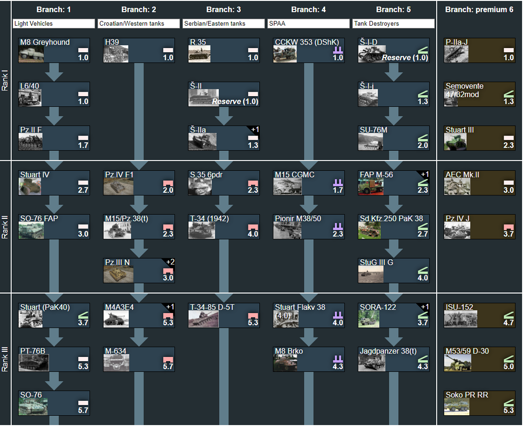The height and width of the screenshot is (426, 523).
Task: Click the Rank II side label
Action: 7,226
